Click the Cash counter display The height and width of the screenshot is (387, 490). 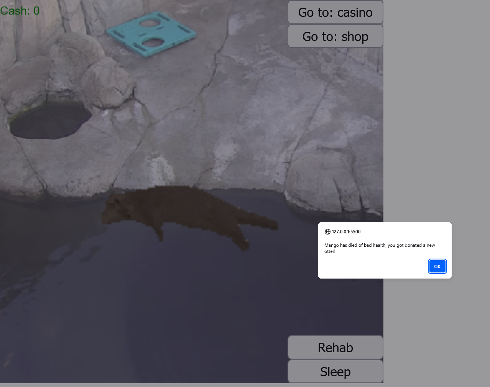click(20, 11)
